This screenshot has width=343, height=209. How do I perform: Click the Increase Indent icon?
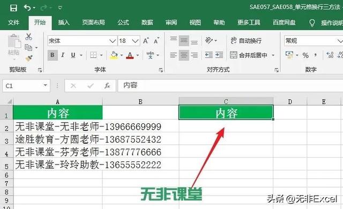pos(219,55)
